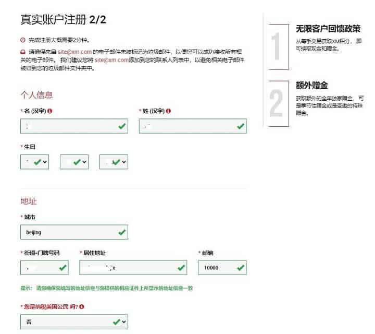This screenshot has width=375, height=334.
Task: Click the 地址 section heading
Action: (29, 201)
